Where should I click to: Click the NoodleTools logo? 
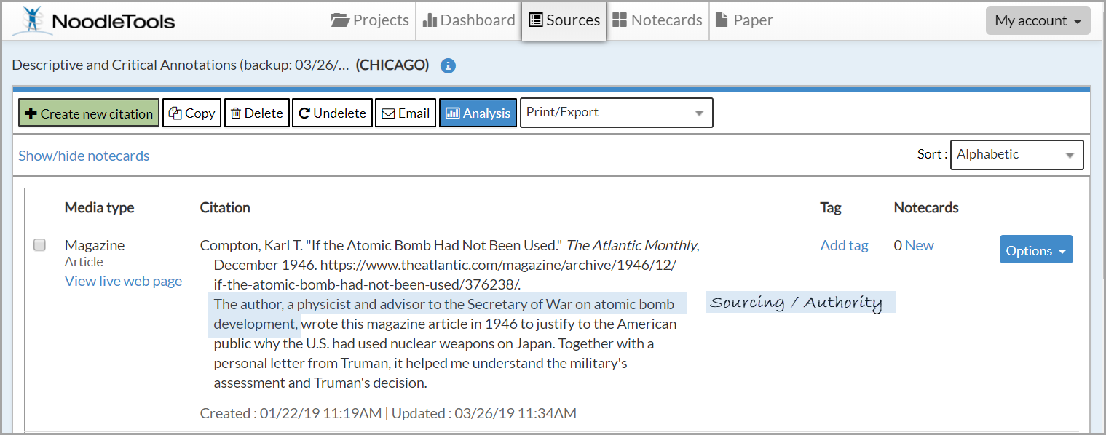93,20
